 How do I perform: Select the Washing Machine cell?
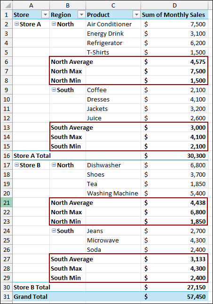coord(113,193)
